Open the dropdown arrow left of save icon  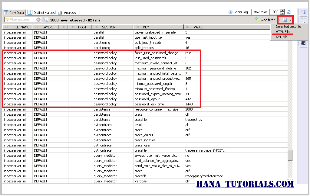coord(279,20)
